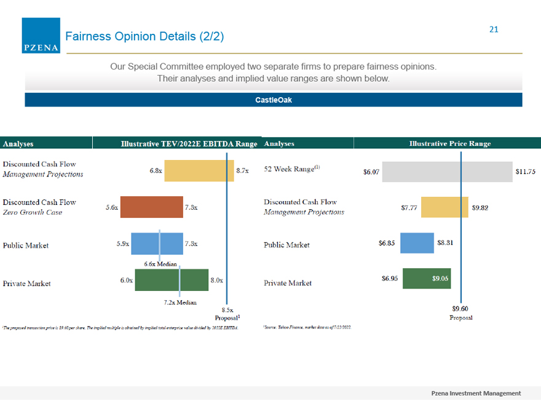Click the $9.05 value inside the green bar

click(x=440, y=278)
